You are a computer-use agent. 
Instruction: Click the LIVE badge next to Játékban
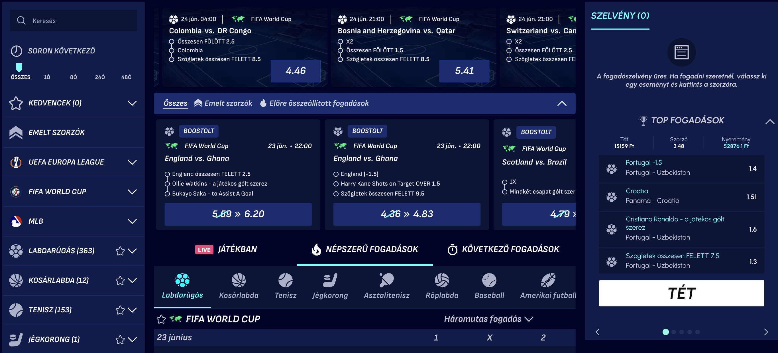pos(204,249)
